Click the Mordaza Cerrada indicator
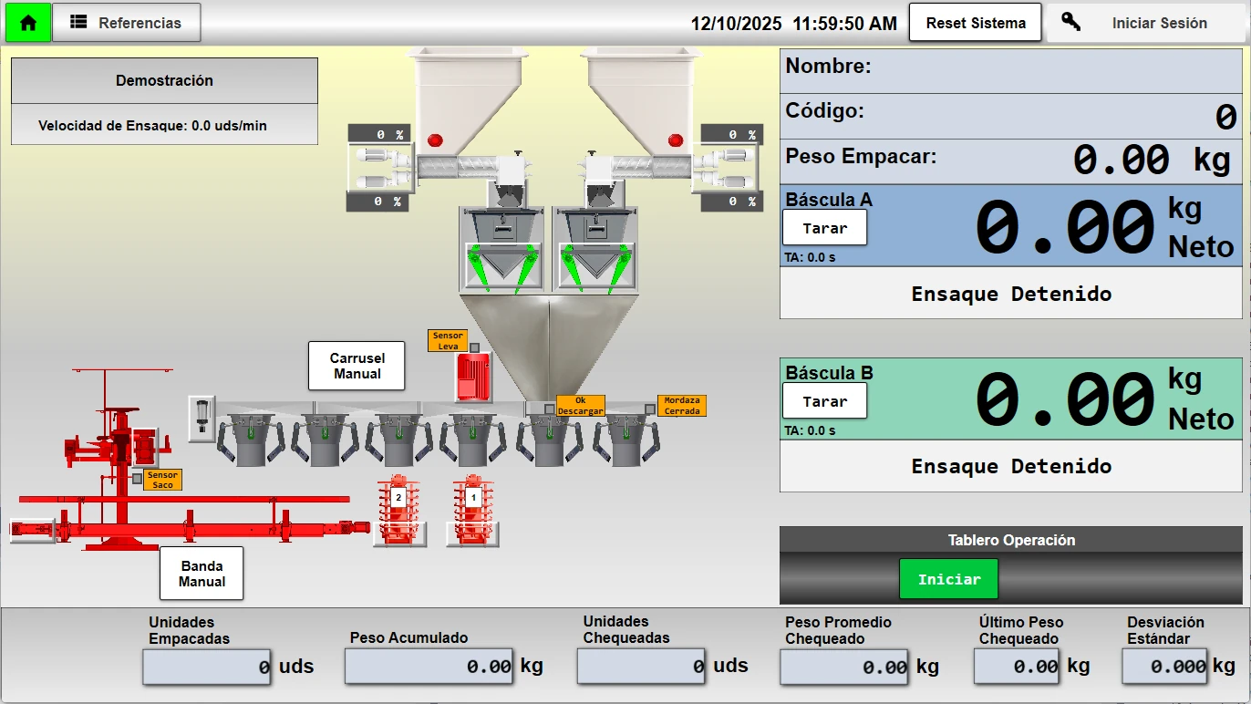This screenshot has width=1251, height=704. [682, 406]
